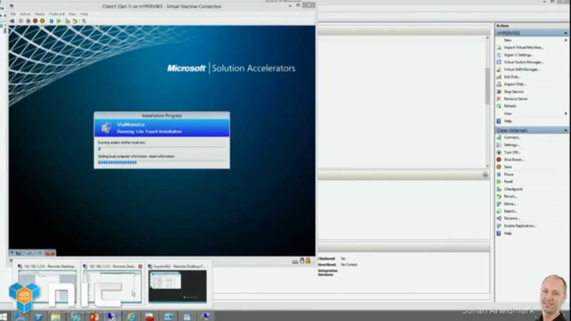The height and width of the screenshot is (321, 571).
Task: Click the Checkpoint icon in VM toolbar
Action: click(x=68, y=21)
